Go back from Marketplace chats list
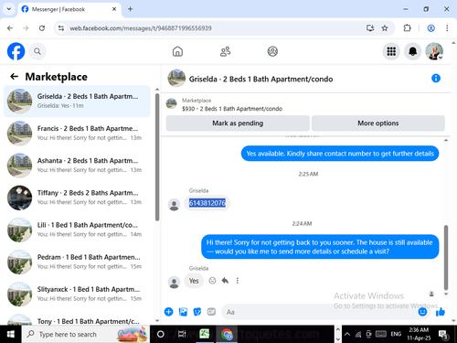The height and width of the screenshot is (343, 457). pyautogui.click(x=15, y=77)
